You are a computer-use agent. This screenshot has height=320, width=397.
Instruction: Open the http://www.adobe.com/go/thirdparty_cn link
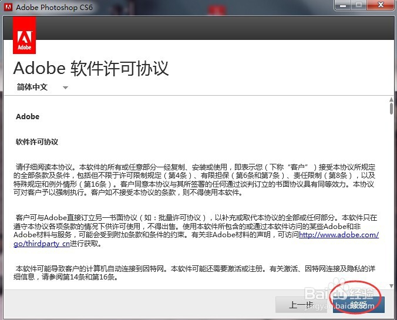pyautogui.click(x=339, y=235)
